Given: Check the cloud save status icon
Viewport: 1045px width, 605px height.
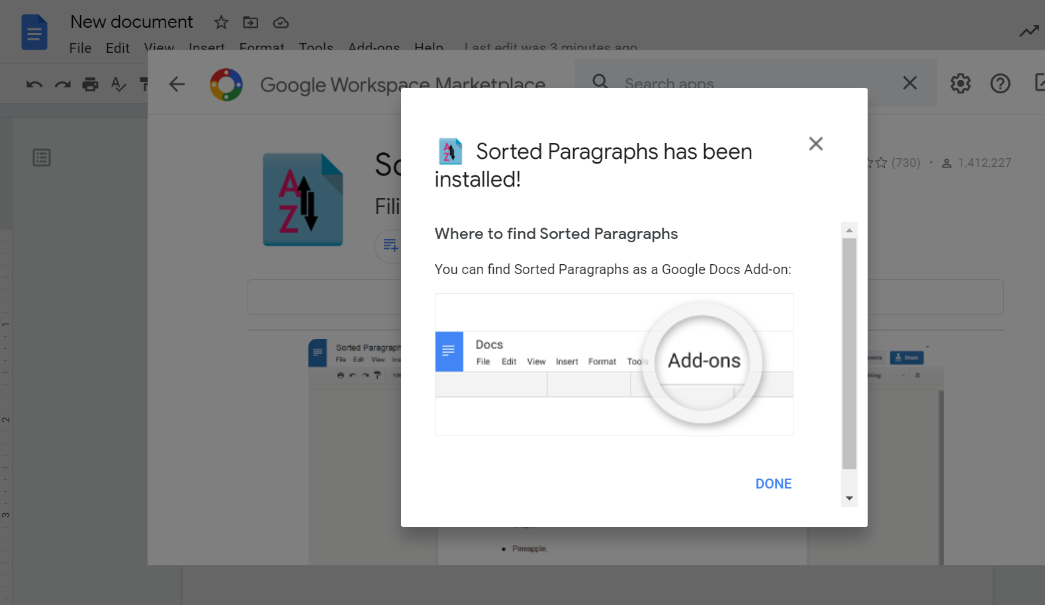Looking at the screenshot, I should 281,23.
